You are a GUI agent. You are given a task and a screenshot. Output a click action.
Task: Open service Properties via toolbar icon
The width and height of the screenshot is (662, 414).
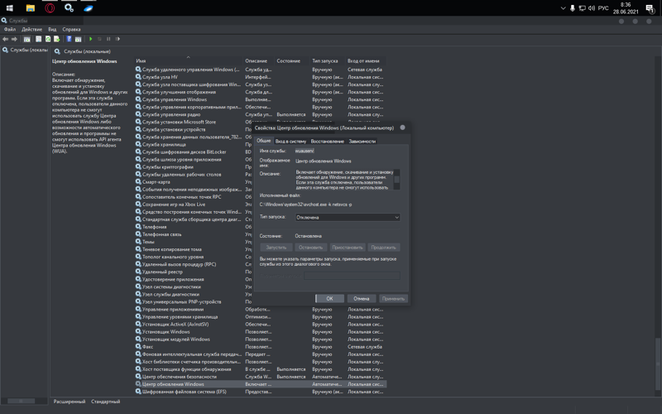[38, 39]
